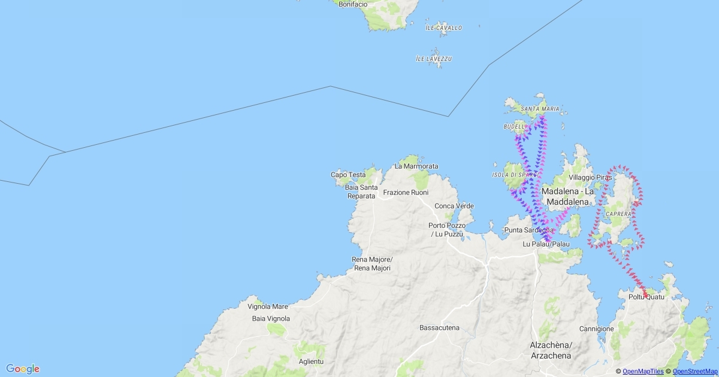Click the Île Cavallo island label
The image size is (719, 377).
(x=443, y=28)
